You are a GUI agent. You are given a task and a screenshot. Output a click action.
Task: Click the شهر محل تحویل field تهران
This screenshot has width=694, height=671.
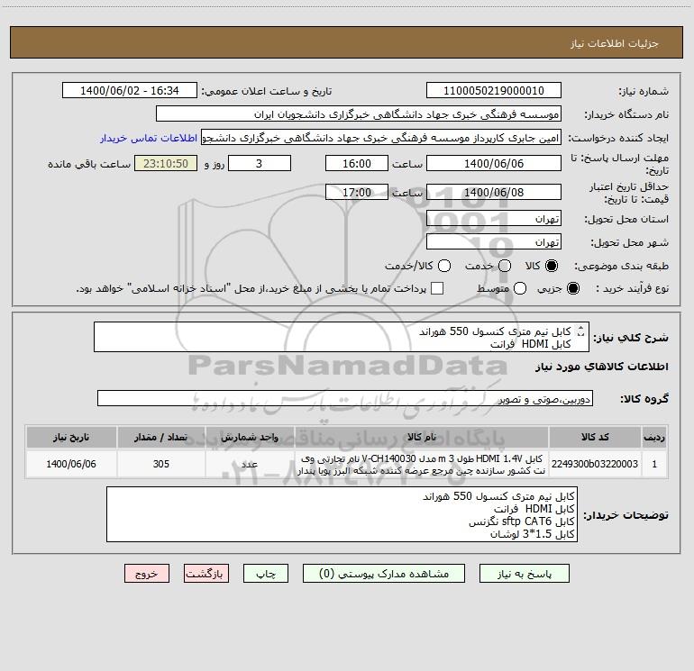(x=494, y=242)
